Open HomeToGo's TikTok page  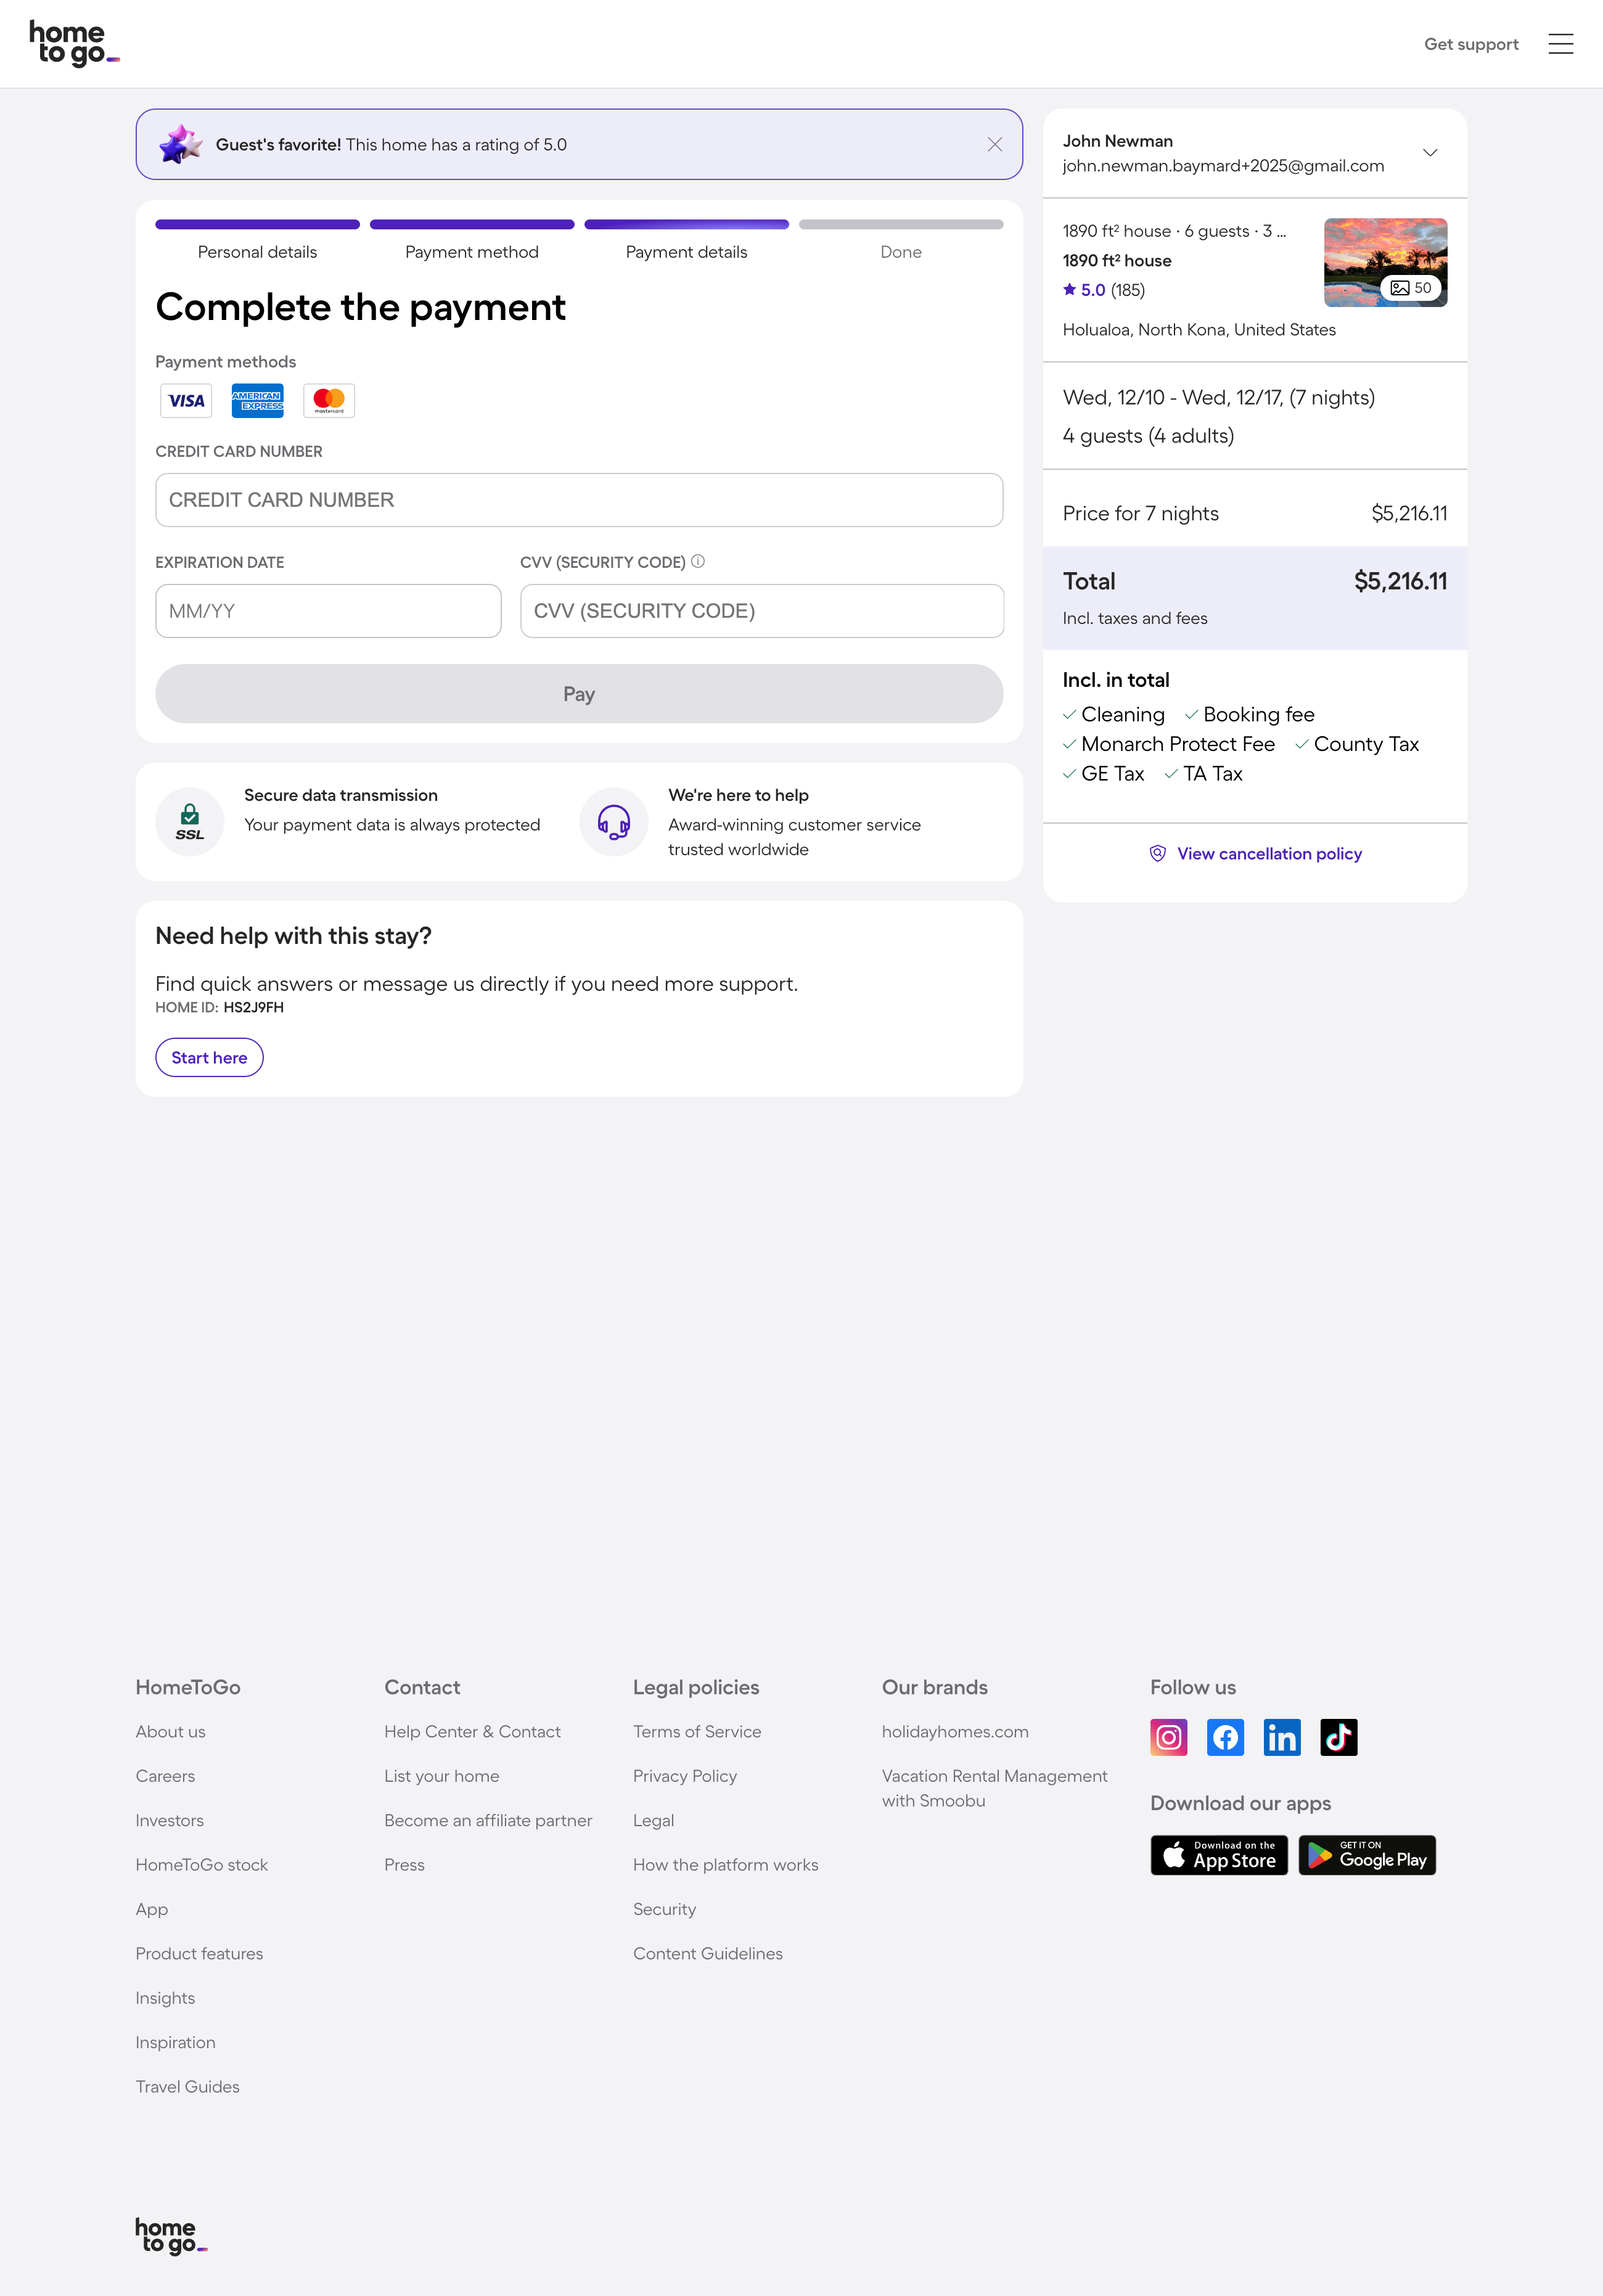(1339, 1737)
